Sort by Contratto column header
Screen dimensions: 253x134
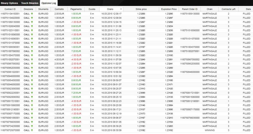click(x=59, y=9)
